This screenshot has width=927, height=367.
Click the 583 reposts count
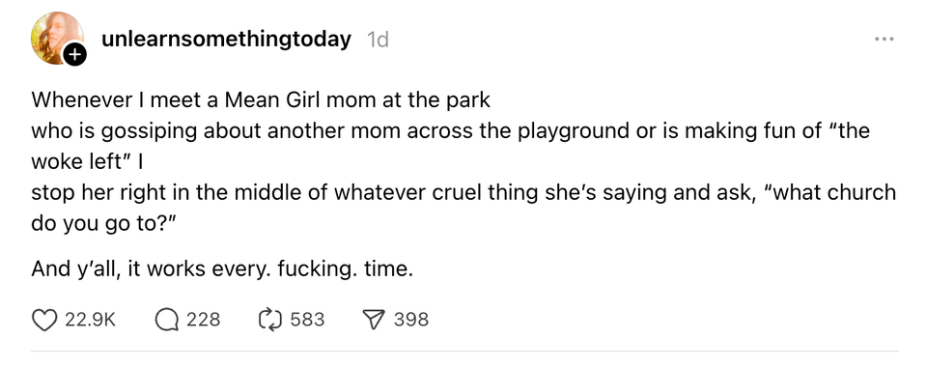(307, 320)
